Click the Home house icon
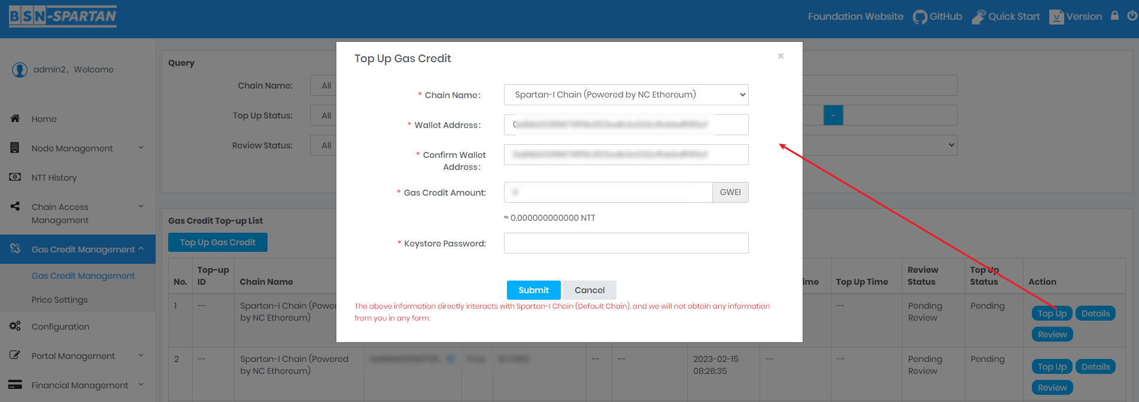Viewport: 1139px width, 402px height. (16, 118)
